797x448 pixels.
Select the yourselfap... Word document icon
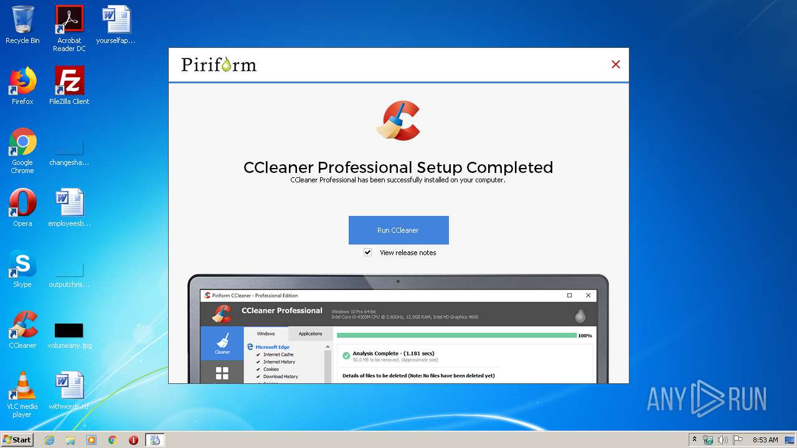(116, 25)
